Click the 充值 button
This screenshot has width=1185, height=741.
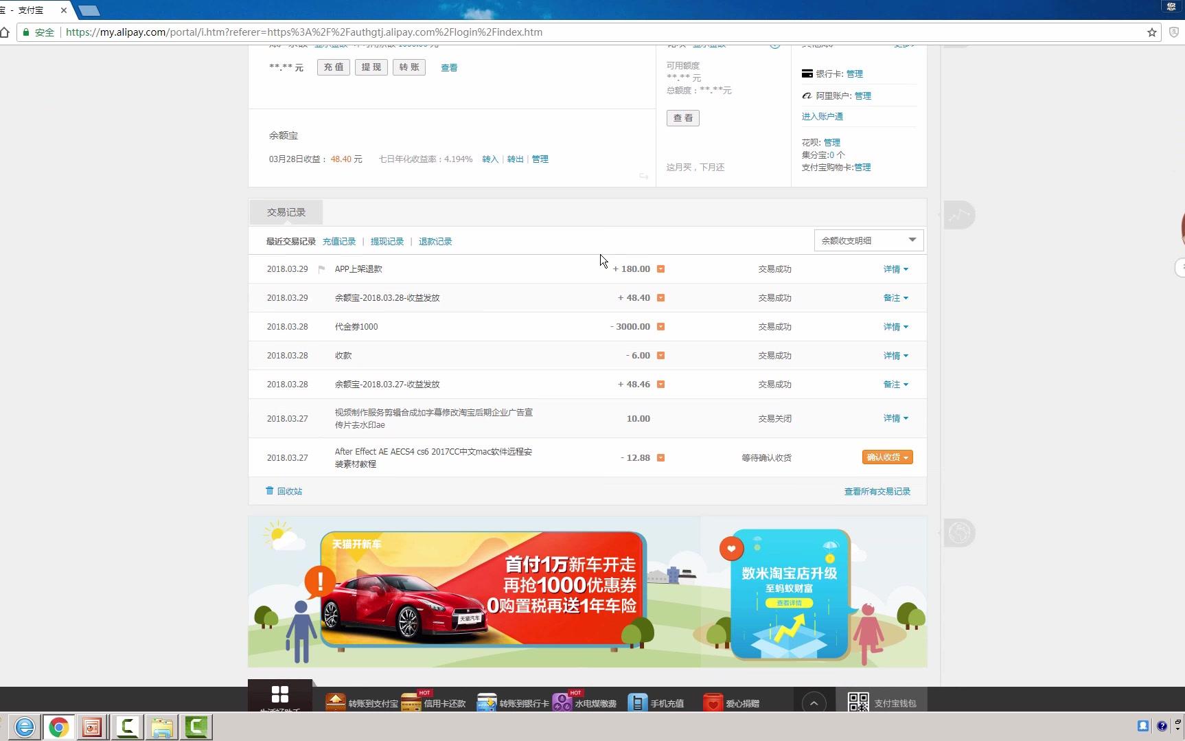tap(334, 67)
